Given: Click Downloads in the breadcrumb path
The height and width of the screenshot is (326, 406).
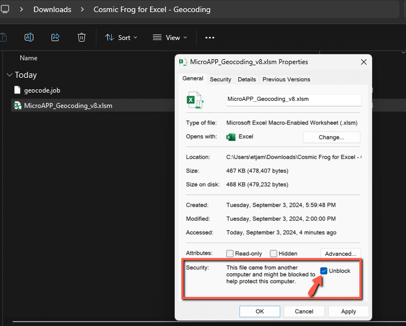Looking at the screenshot, I should 52,9.
